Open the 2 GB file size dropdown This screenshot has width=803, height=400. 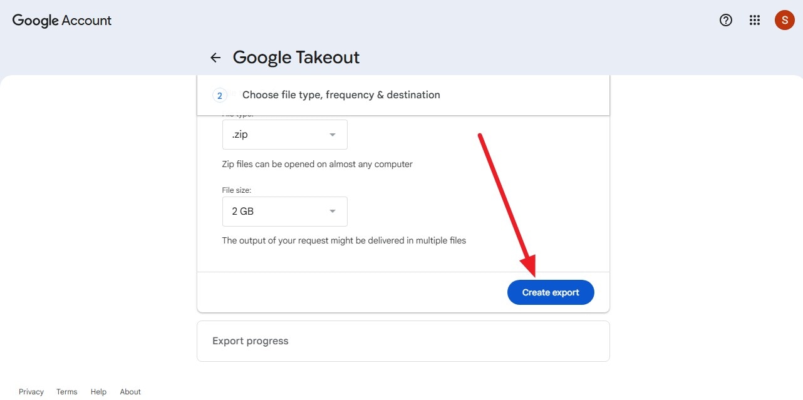[285, 212]
